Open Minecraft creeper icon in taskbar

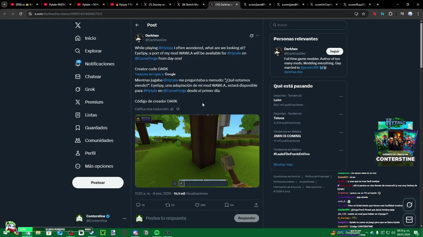pyautogui.click(x=102, y=233)
